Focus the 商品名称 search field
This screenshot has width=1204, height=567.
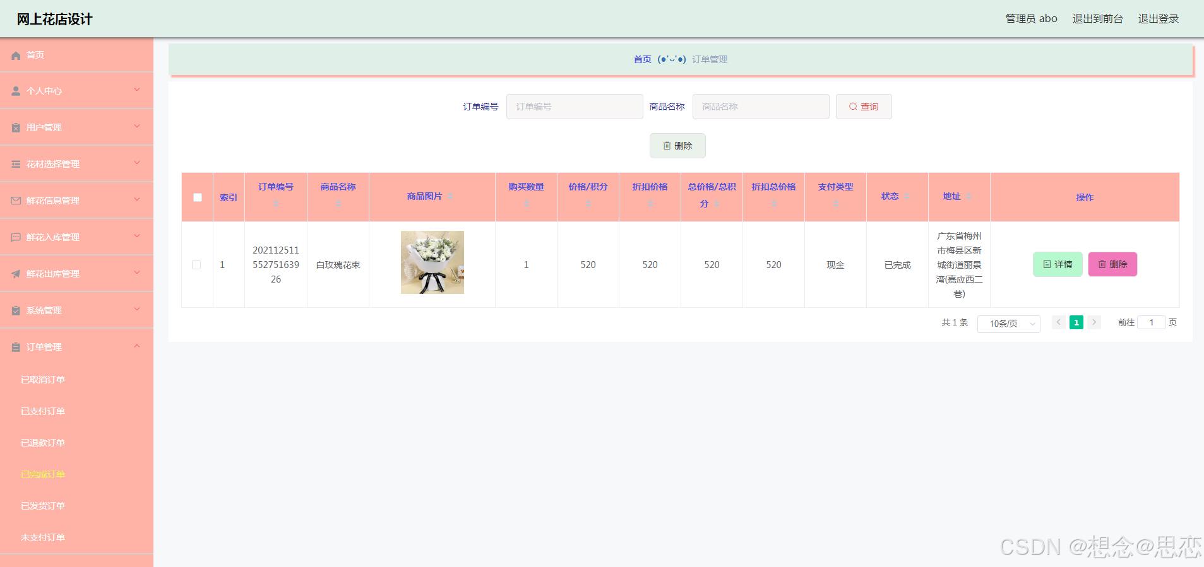[x=761, y=107]
